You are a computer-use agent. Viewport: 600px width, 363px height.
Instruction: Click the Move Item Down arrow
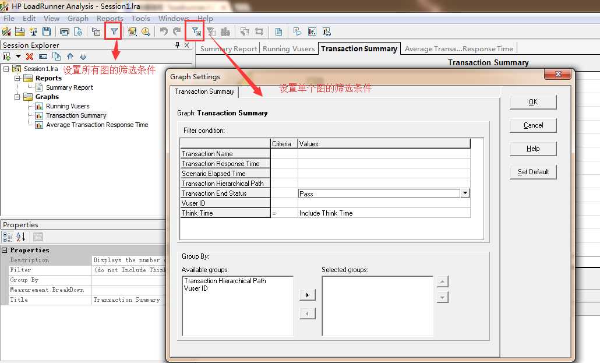pyautogui.click(x=83, y=57)
